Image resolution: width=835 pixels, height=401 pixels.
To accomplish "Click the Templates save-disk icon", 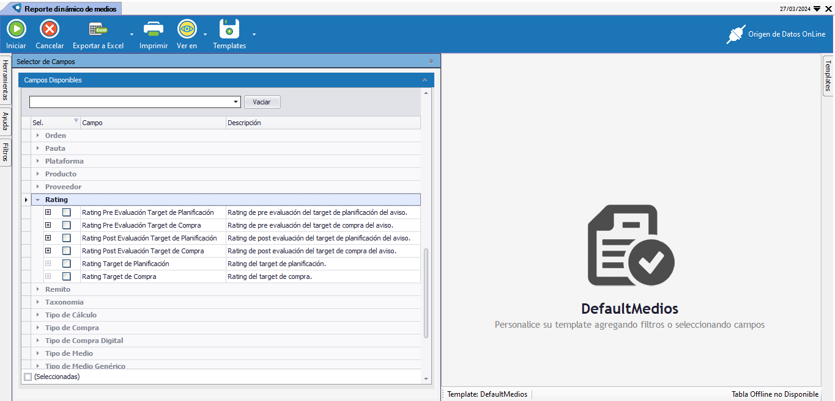I will [229, 29].
